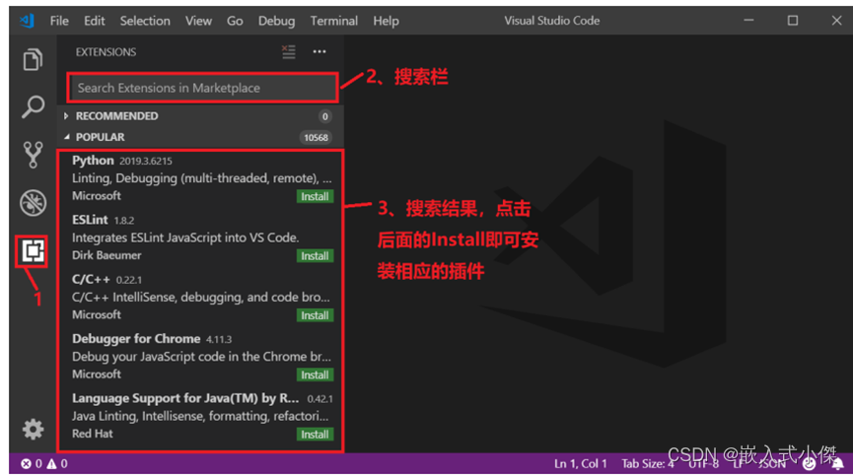The height and width of the screenshot is (475, 853).
Task: Open the Help menu
Action: coord(386,21)
